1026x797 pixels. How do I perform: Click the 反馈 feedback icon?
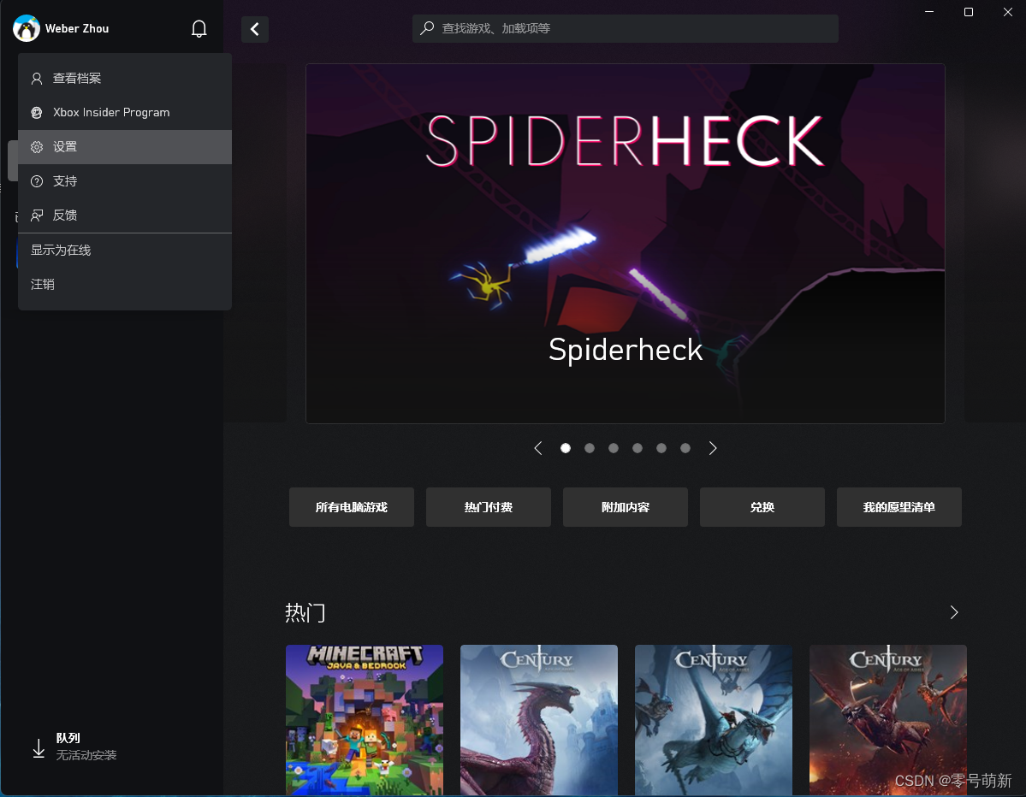coord(37,215)
